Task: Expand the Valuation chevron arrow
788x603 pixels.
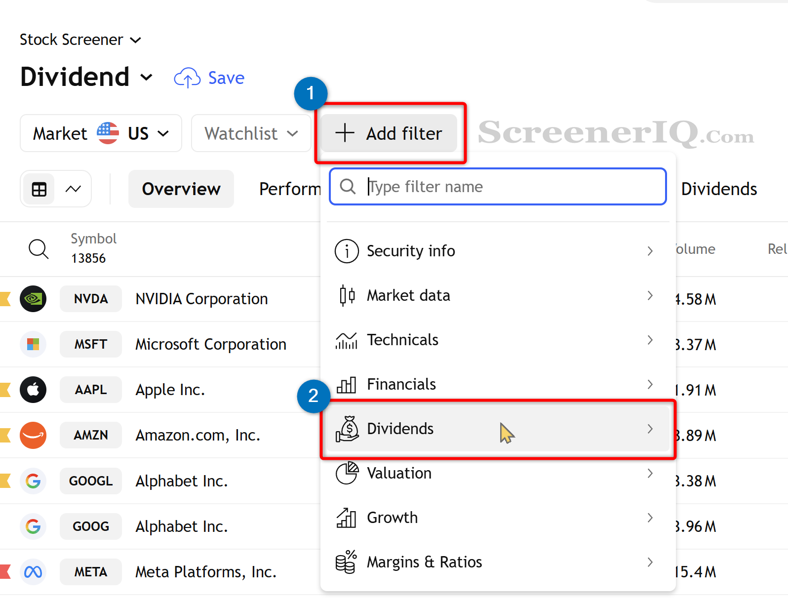Action: click(x=650, y=473)
